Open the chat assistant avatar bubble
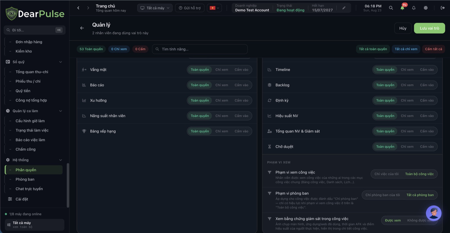The image size is (450, 233). (x=433, y=213)
